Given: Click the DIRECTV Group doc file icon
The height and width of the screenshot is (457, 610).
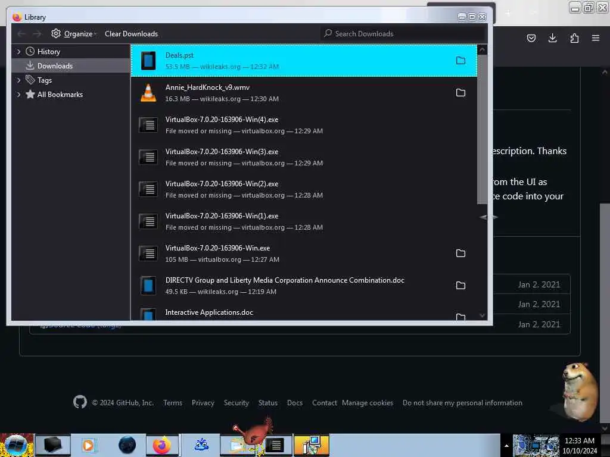Looking at the screenshot, I should [148, 286].
